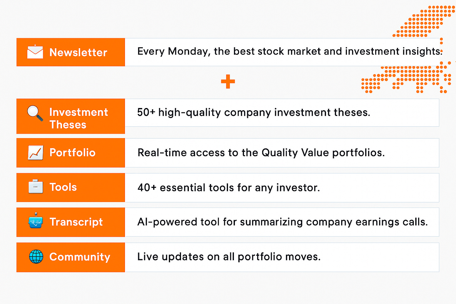Click the 50+ high-quality investment theses text

pyautogui.click(x=254, y=112)
